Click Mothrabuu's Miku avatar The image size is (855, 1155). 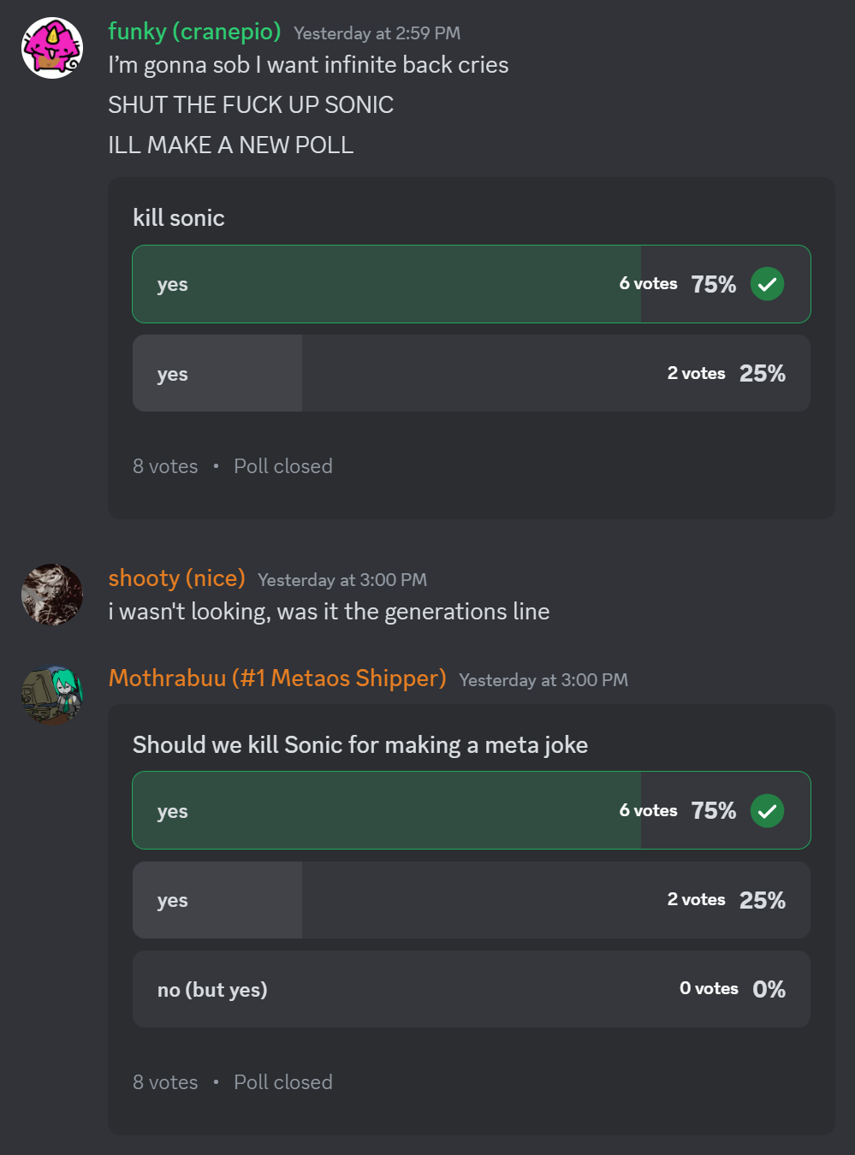[52, 695]
